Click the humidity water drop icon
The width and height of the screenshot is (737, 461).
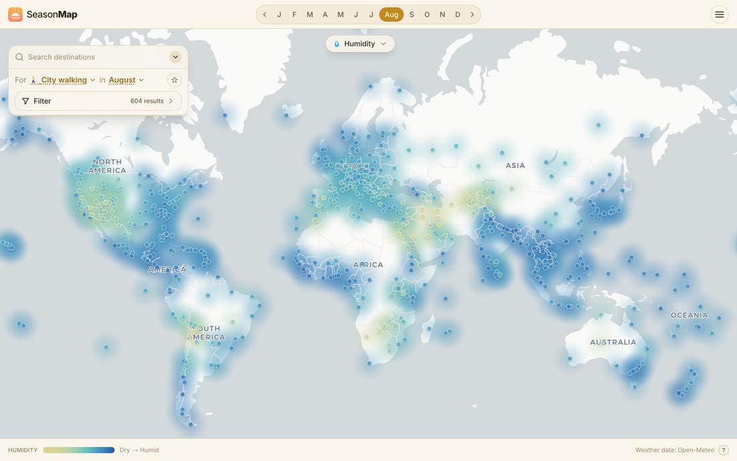click(336, 44)
